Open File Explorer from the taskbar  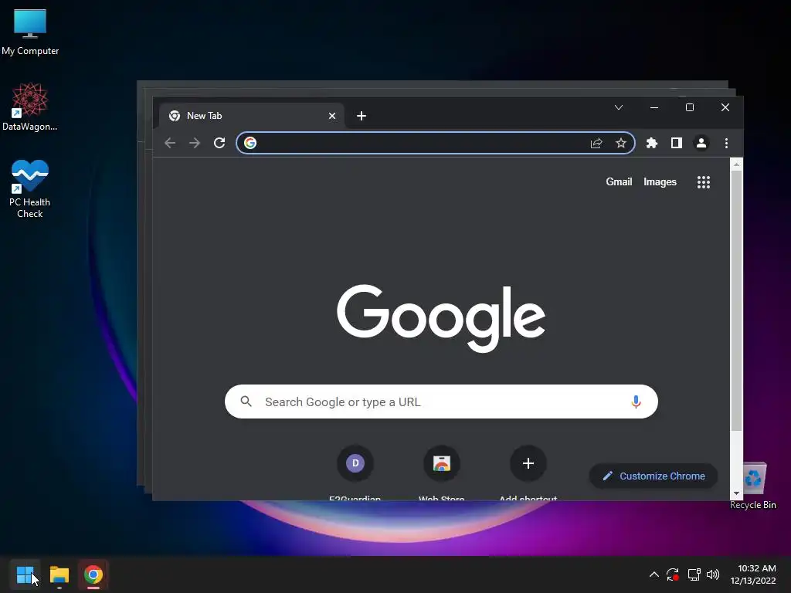point(59,574)
